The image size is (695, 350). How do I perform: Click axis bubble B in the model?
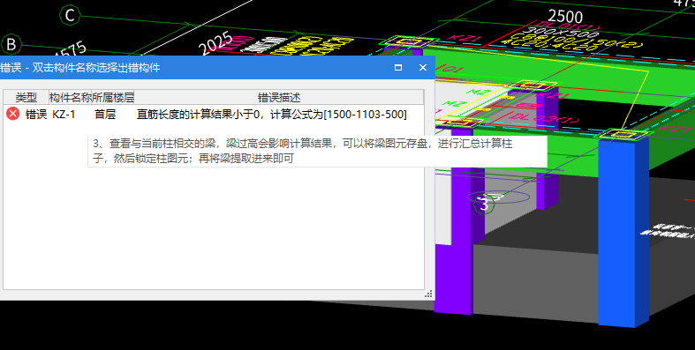[x=11, y=44]
